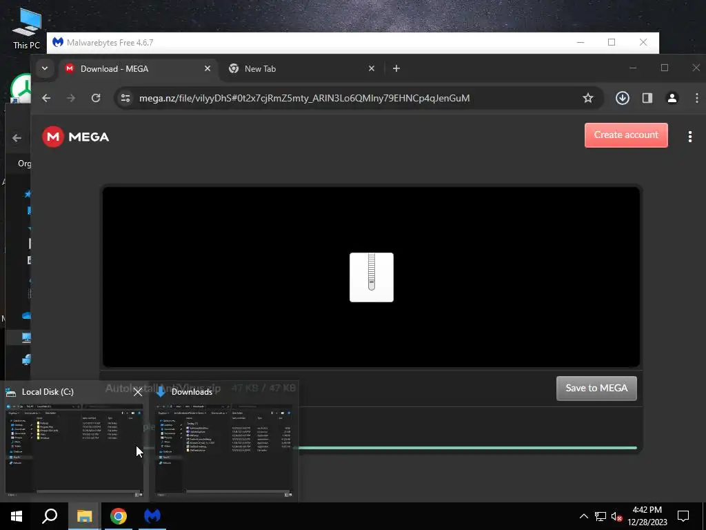Screen dimensions: 706x530
Task: Switch to the New Tab tab
Action: pos(301,68)
